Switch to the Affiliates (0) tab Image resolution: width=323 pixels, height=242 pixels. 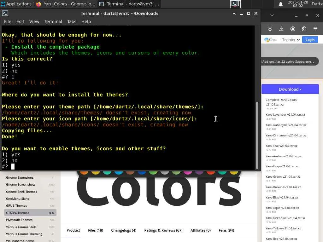(x=200, y=230)
